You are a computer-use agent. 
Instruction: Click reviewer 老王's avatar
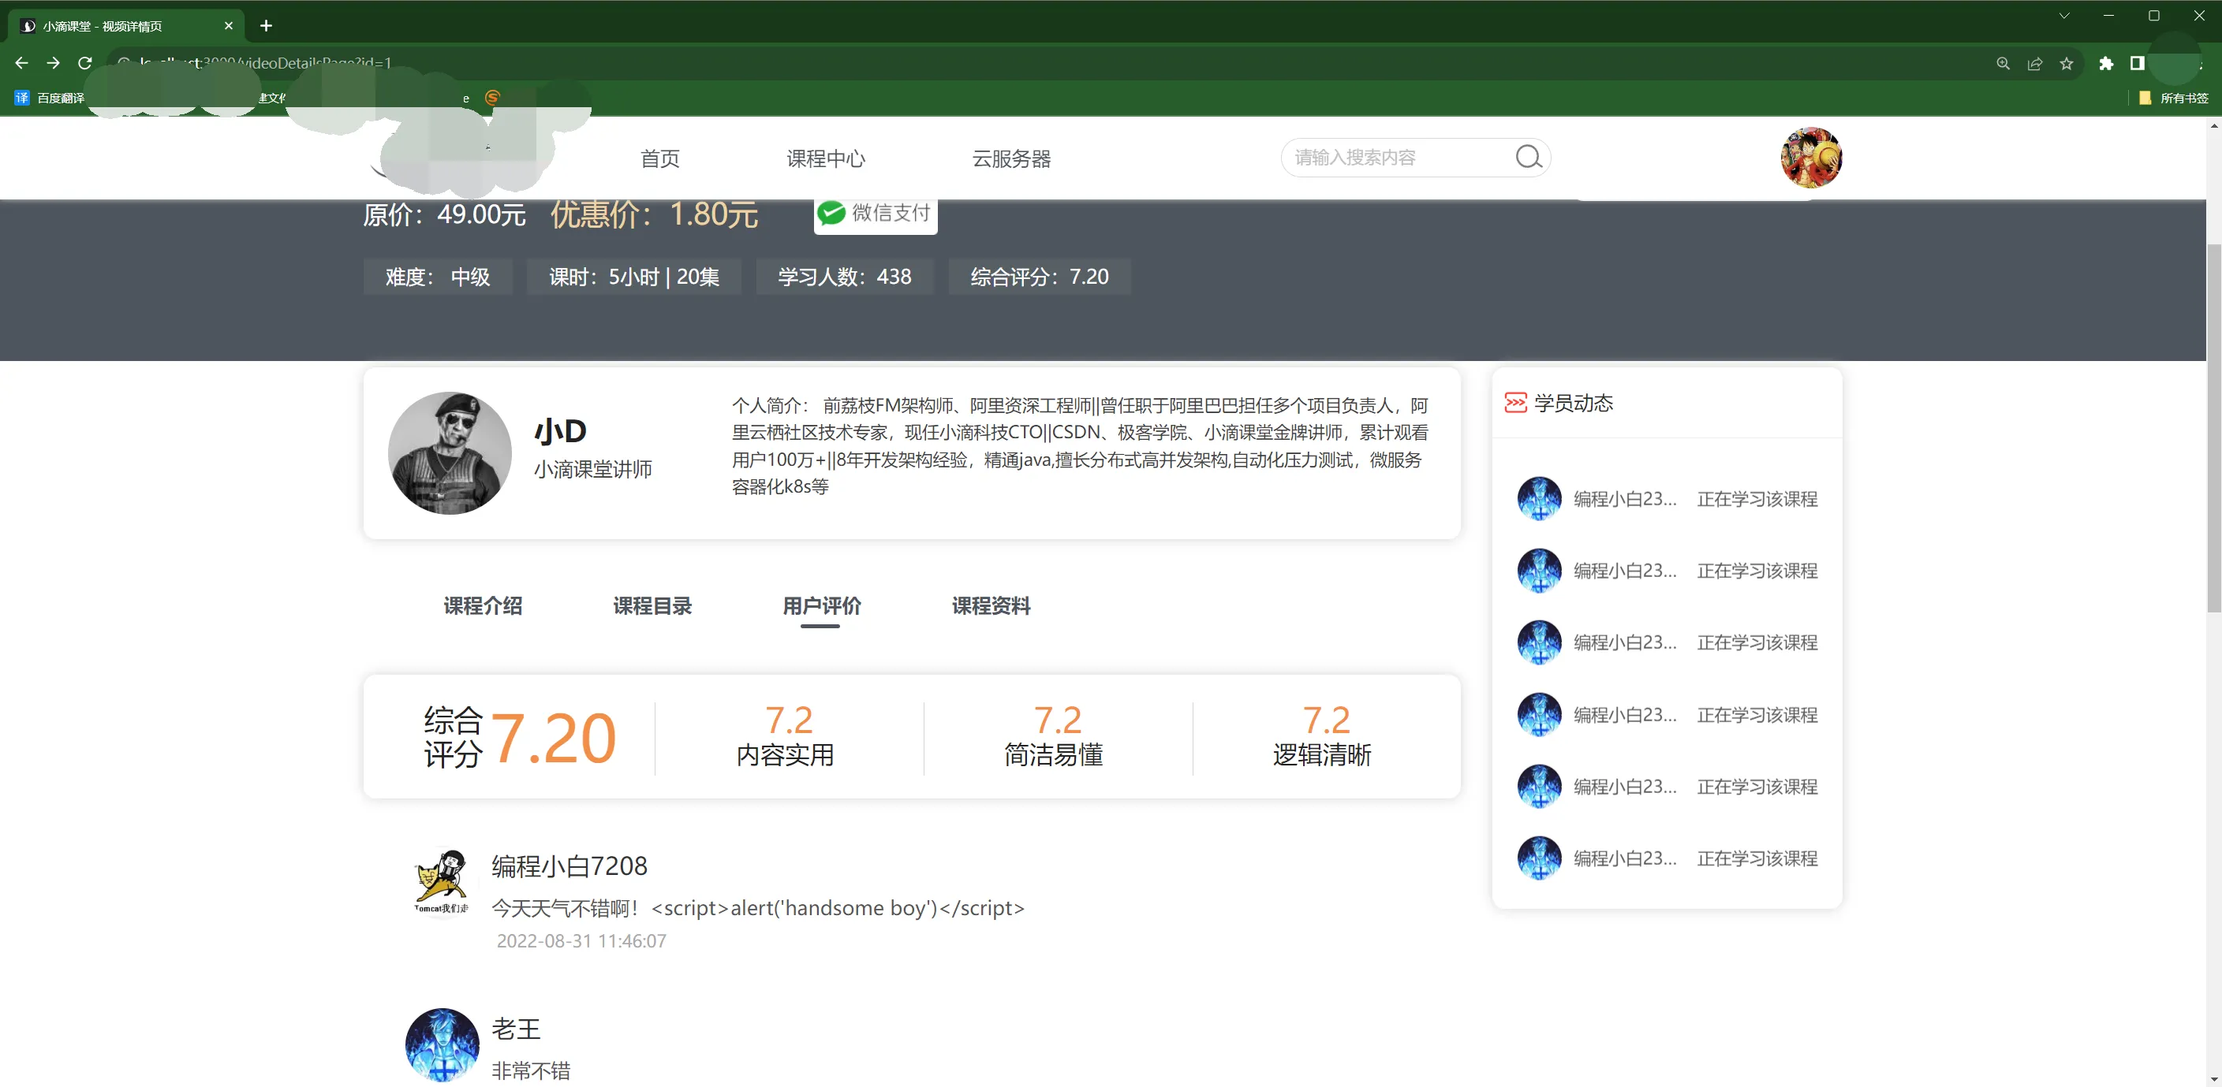point(442,1044)
